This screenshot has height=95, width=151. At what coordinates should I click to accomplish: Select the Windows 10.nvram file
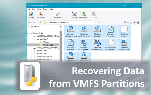coord(71,45)
